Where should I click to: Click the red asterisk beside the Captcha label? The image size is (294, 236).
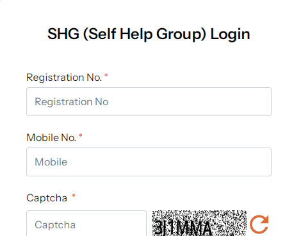74,196
